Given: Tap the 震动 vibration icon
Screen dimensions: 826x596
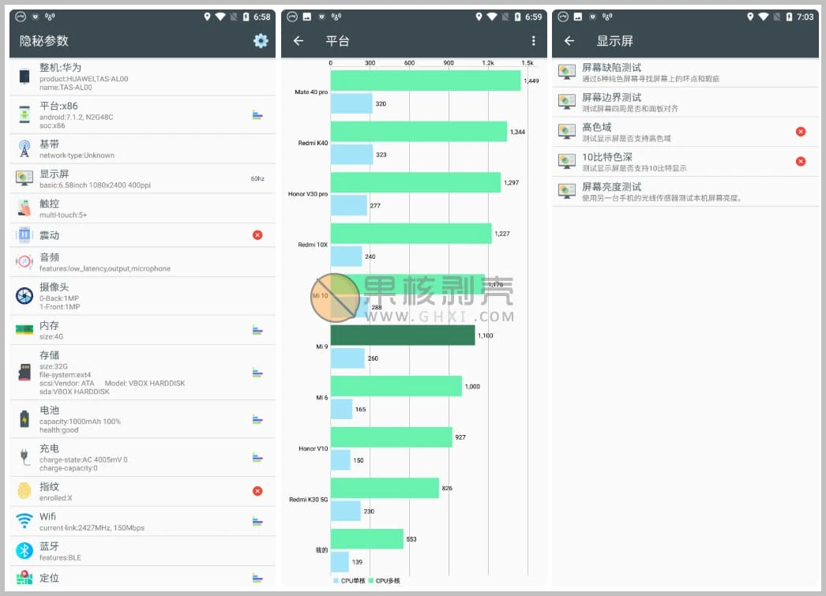Looking at the screenshot, I should click(x=24, y=234).
